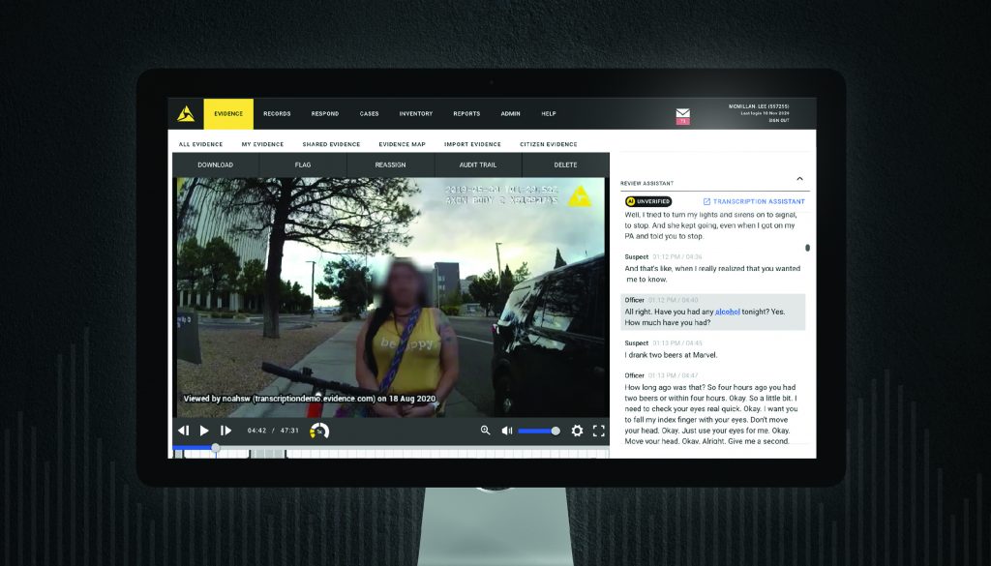Screen dimensions: 991x566
Task: Click the highlighted 'alcohol' word in transcript
Action: coord(727,313)
